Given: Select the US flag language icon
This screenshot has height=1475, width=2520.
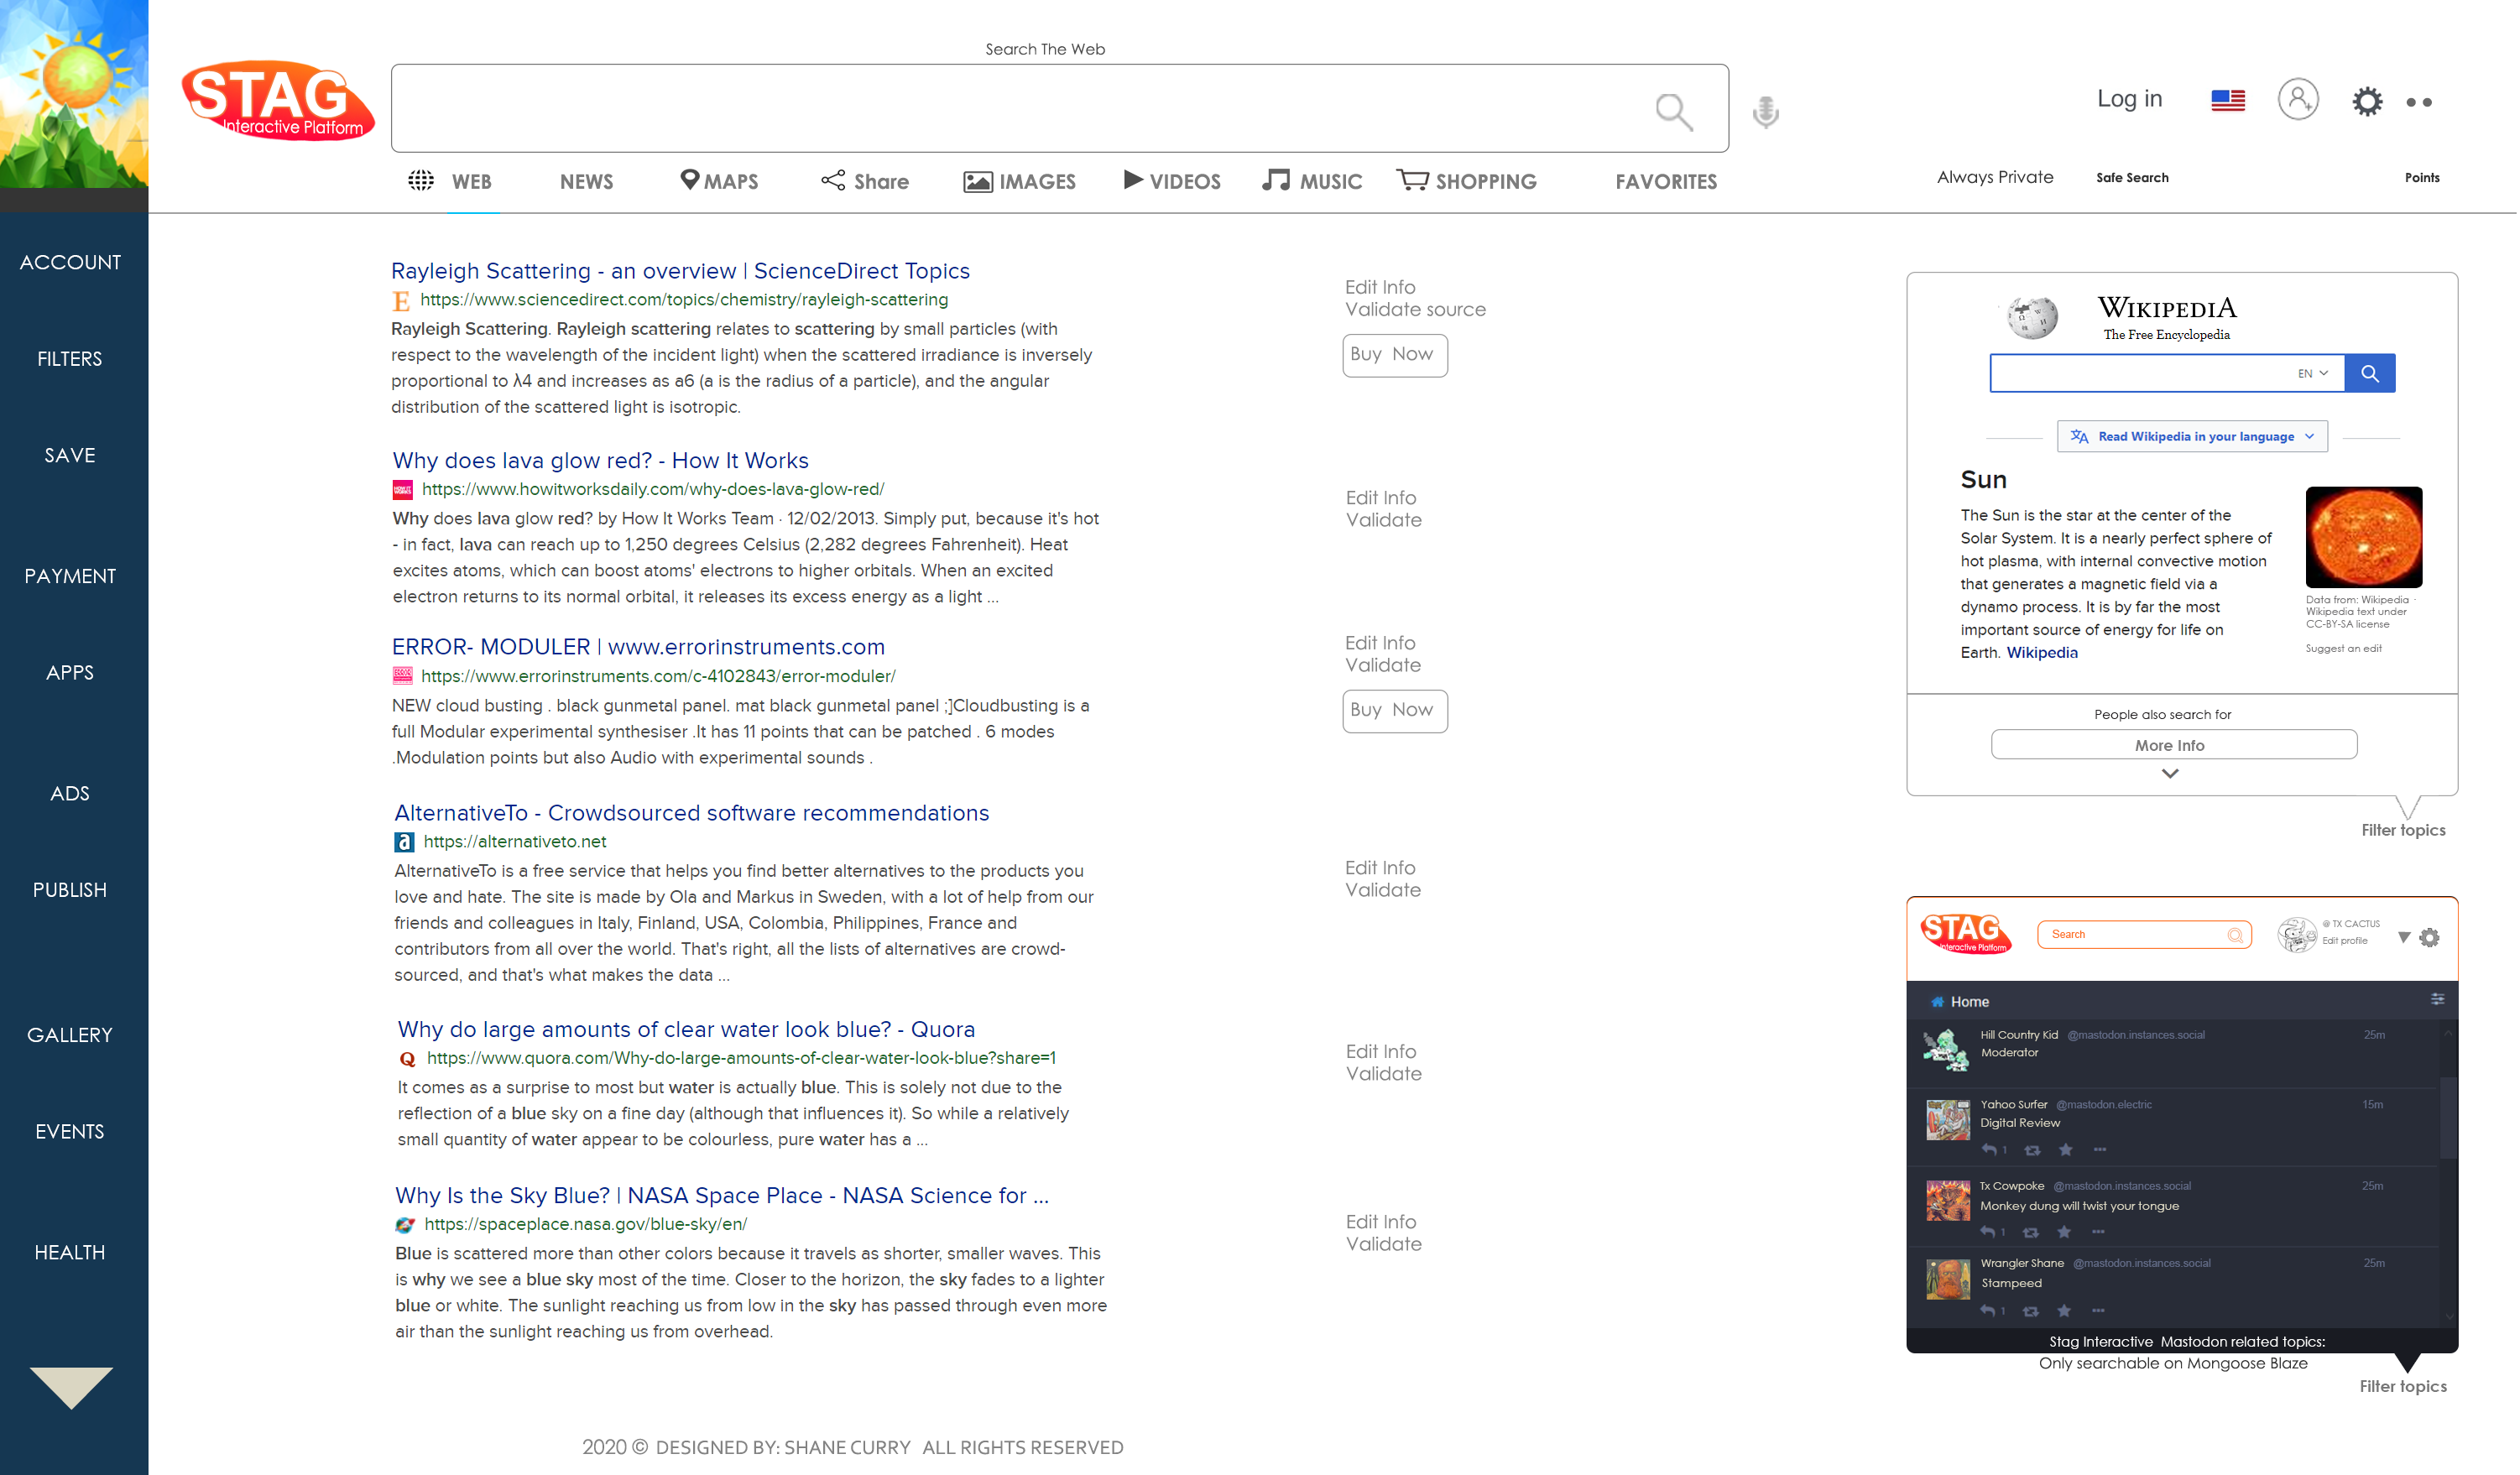Looking at the screenshot, I should (x=2227, y=100).
